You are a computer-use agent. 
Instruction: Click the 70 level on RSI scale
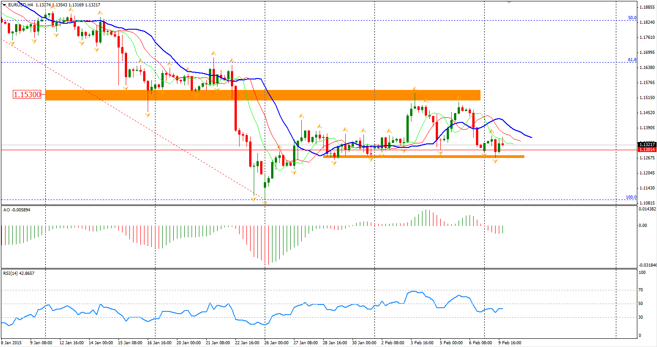[x=641, y=290]
